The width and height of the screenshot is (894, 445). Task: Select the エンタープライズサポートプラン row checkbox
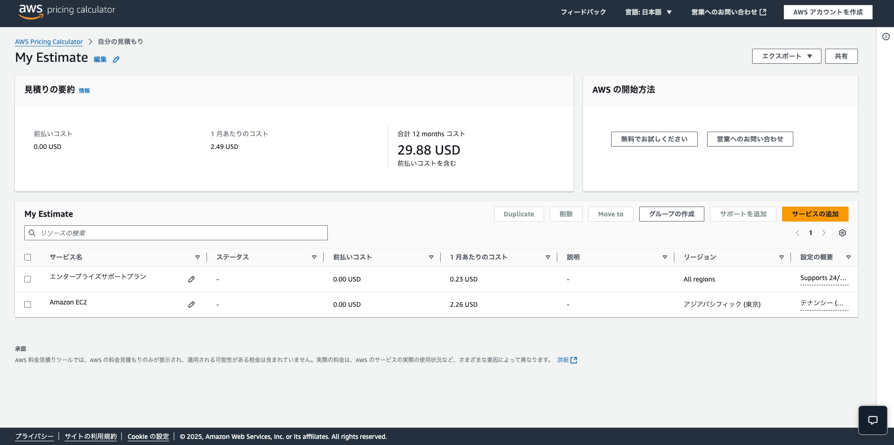[x=28, y=279]
